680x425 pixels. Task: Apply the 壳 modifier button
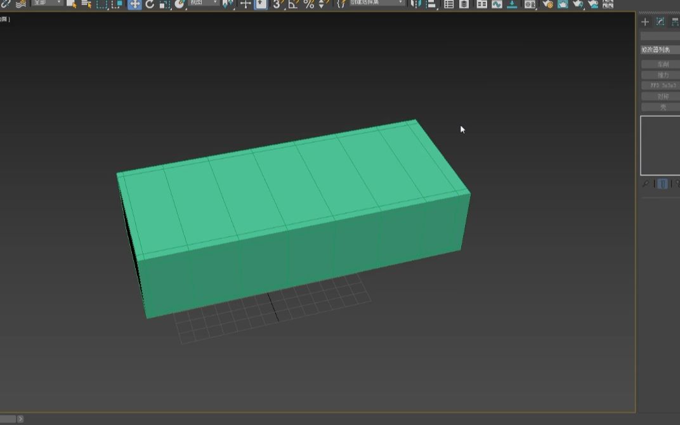(662, 107)
